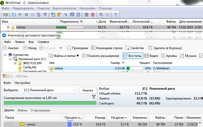
Task: Click the red permanent delete trash icon
Action: (93, 15)
